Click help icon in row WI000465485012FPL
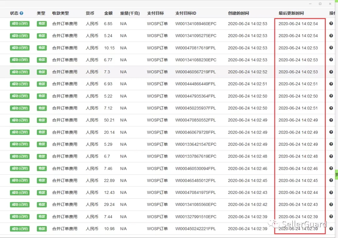The width and height of the screenshot is (338, 238). coord(331,180)
